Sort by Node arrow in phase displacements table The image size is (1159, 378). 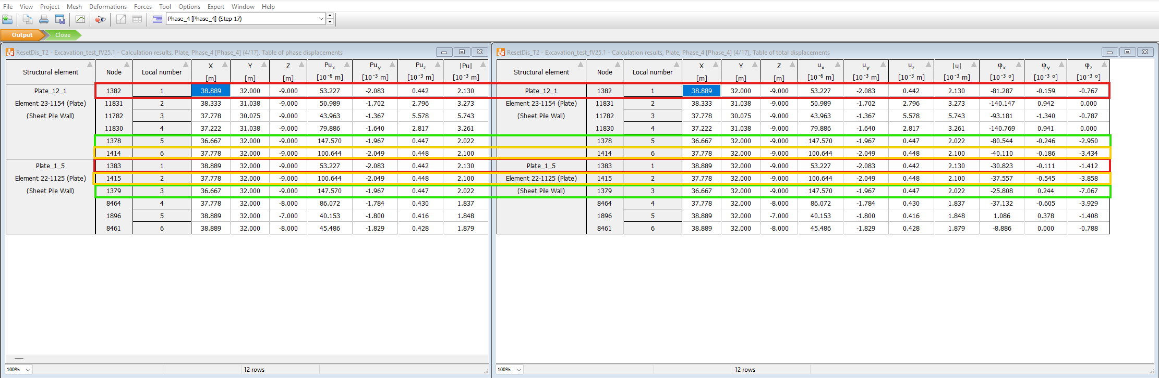click(x=127, y=65)
